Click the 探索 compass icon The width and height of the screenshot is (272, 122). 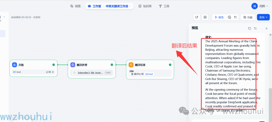[x=72, y=6]
